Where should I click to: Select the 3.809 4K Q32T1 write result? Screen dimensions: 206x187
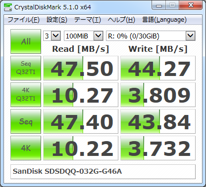pos(158,95)
